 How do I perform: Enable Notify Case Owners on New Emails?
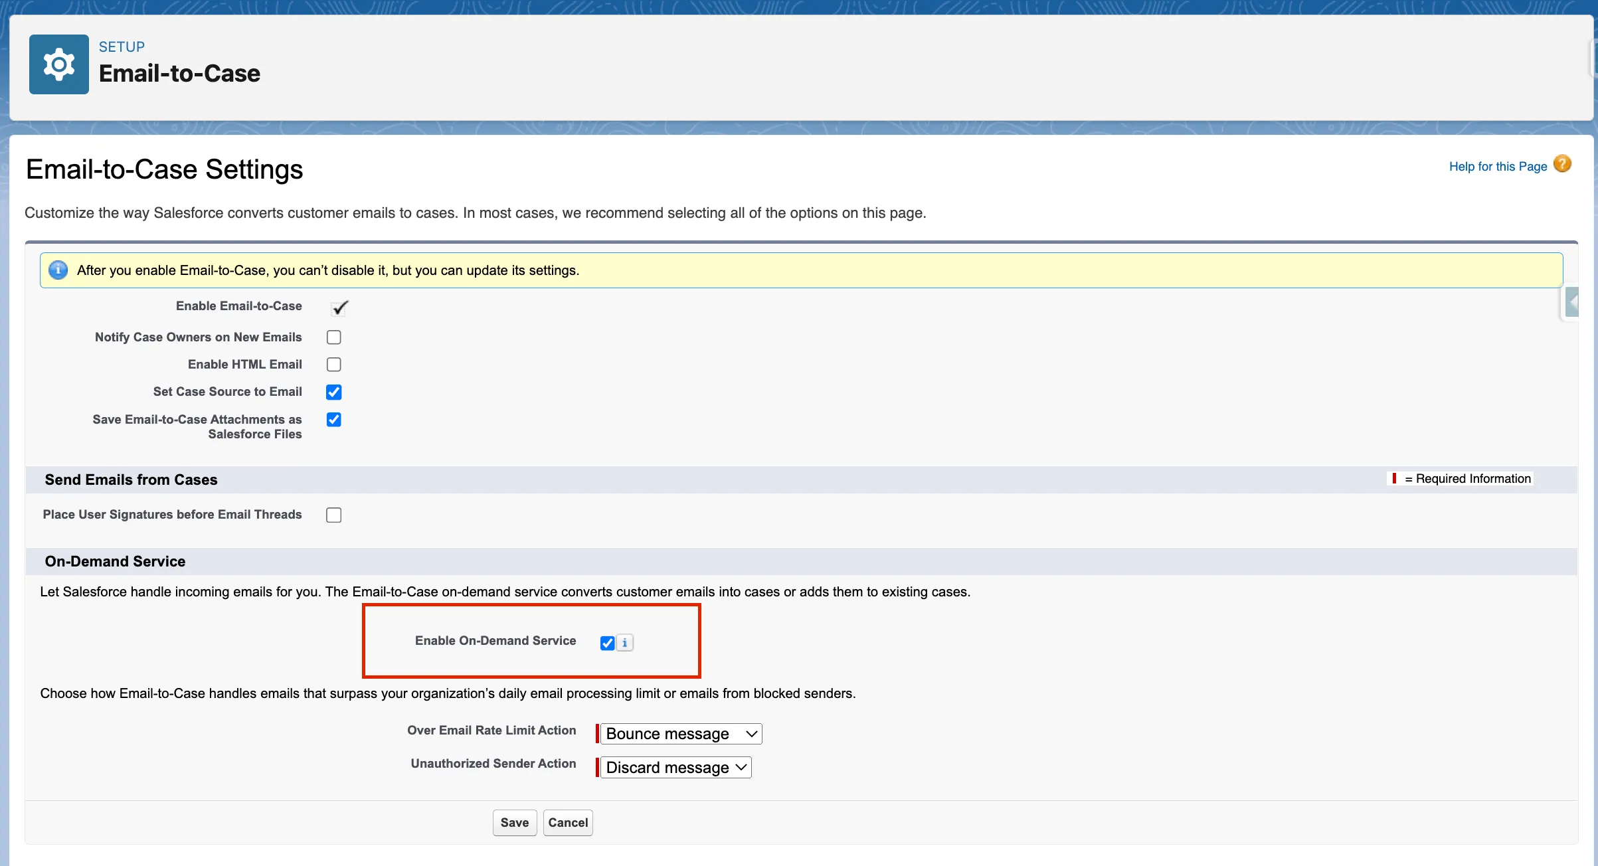coord(333,337)
